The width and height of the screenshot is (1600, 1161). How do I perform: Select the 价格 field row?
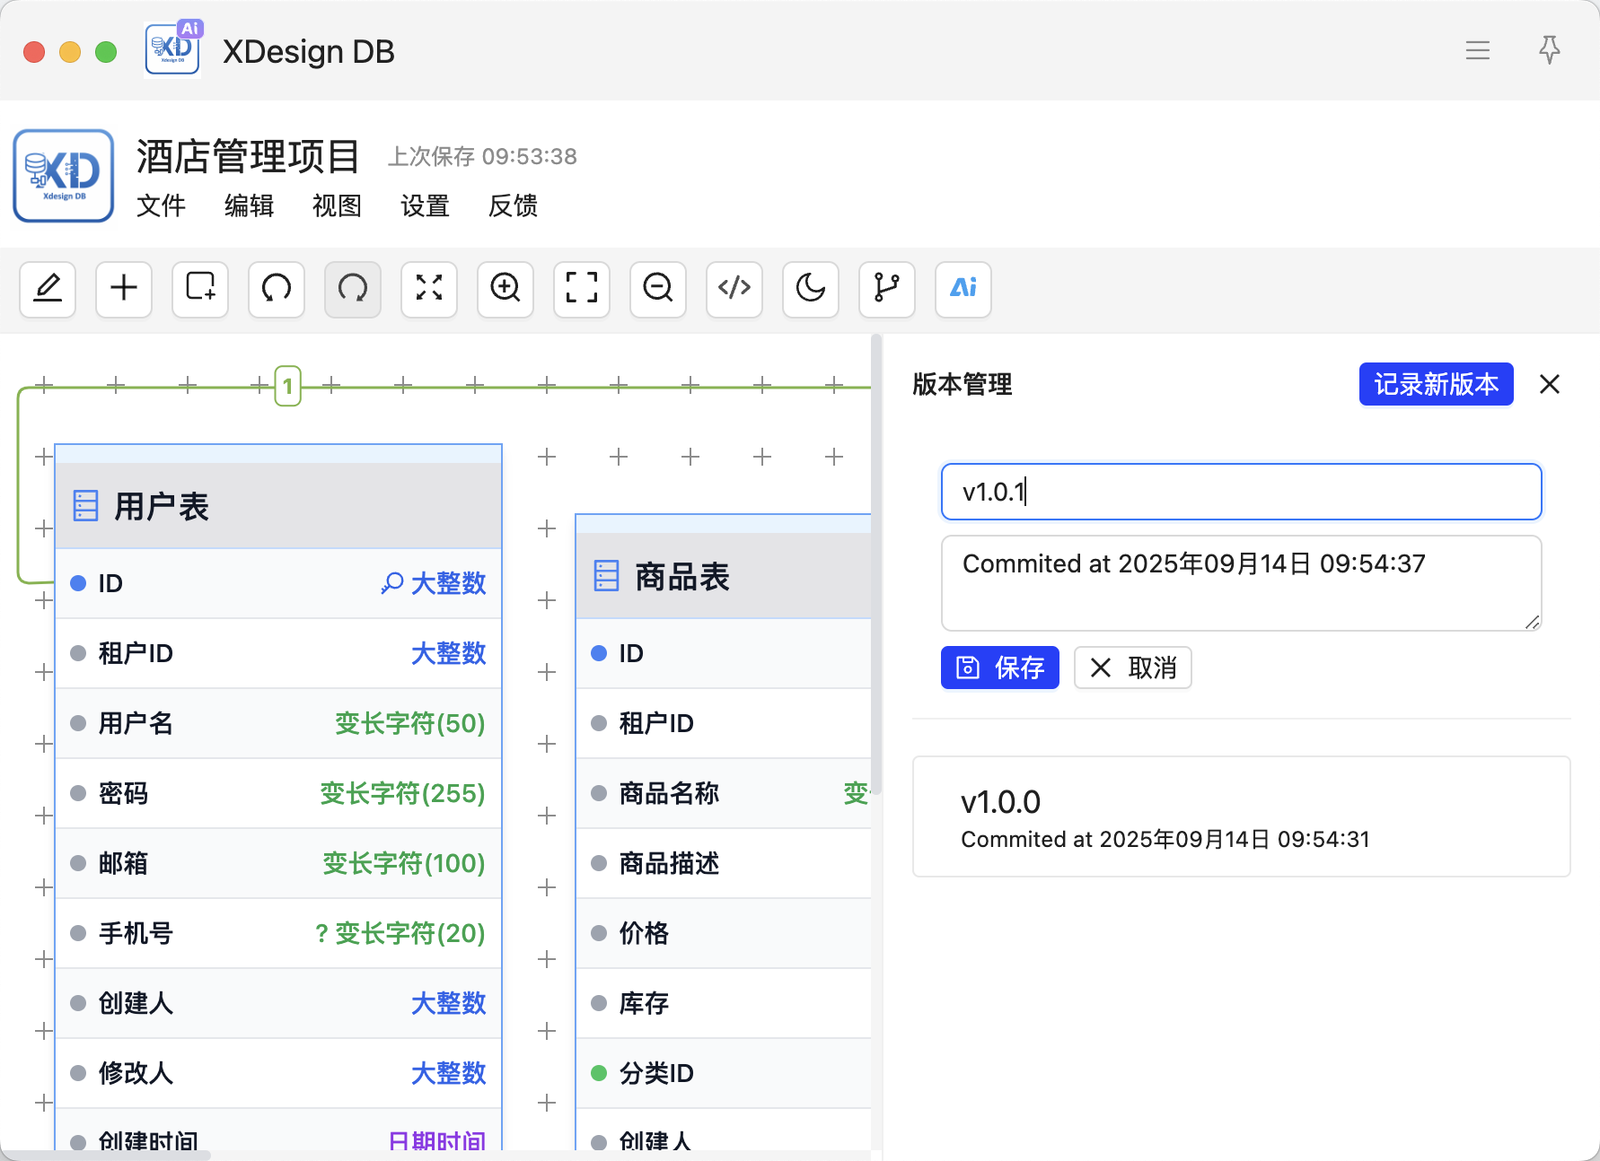(724, 933)
